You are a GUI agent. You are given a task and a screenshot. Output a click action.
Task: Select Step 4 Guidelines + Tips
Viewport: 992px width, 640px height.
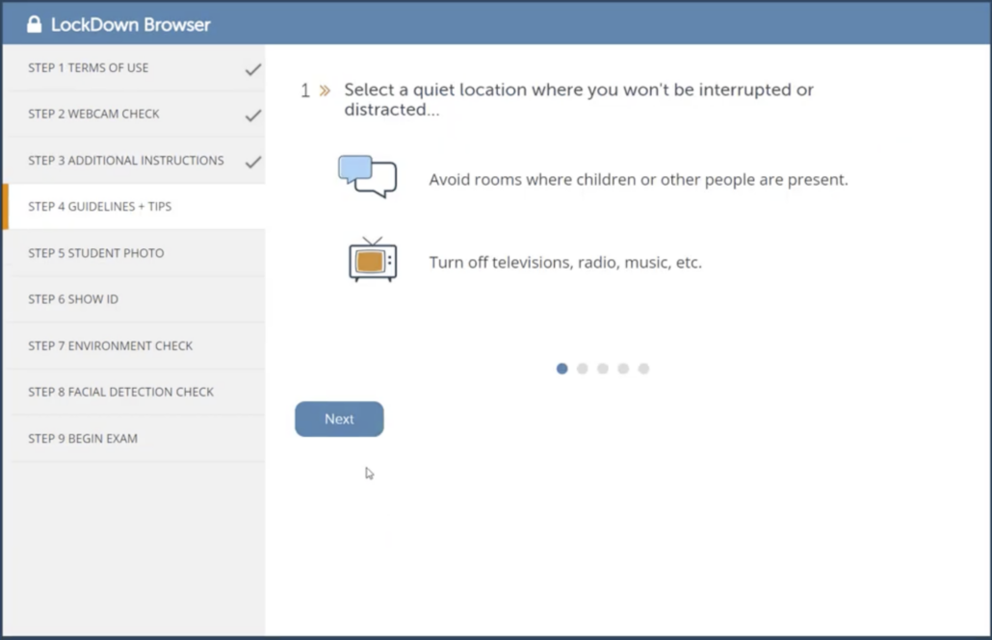click(x=134, y=206)
